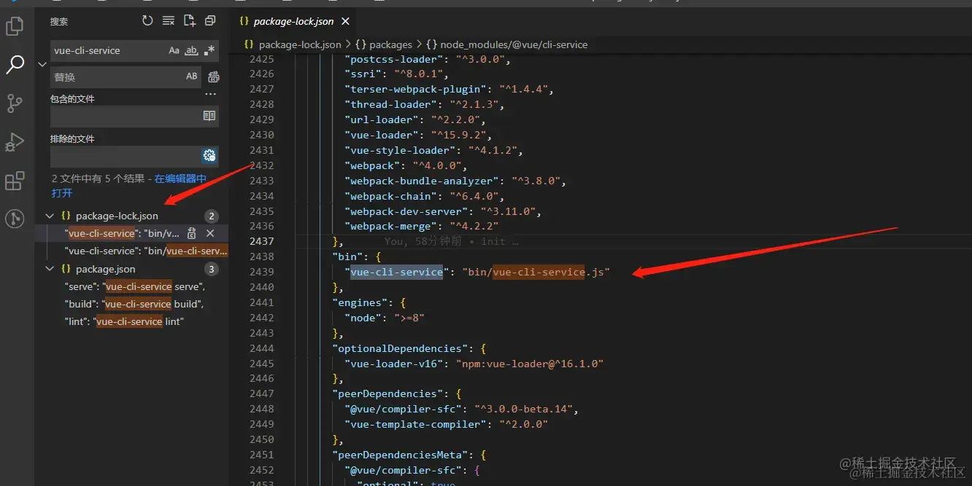The width and height of the screenshot is (972, 486).
Task: Toggle Preserve Case in replace box
Action: 192,77
